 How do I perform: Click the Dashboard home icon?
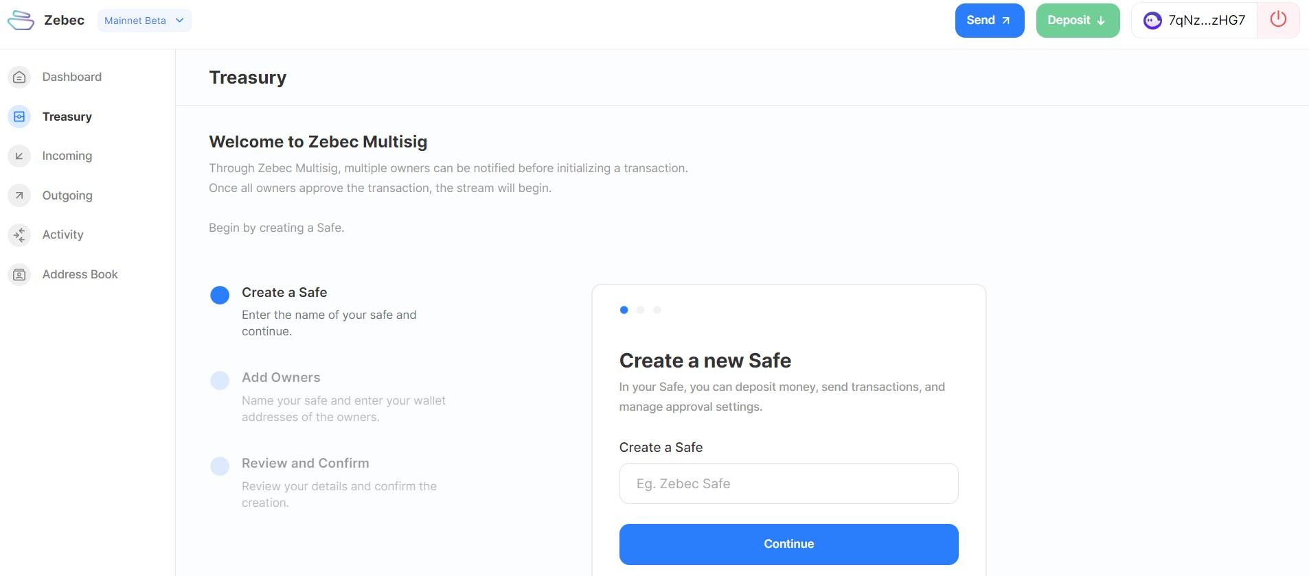(x=19, y=77)
